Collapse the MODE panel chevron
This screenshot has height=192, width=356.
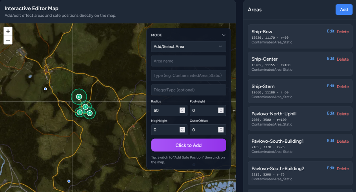tap(223, 35)
